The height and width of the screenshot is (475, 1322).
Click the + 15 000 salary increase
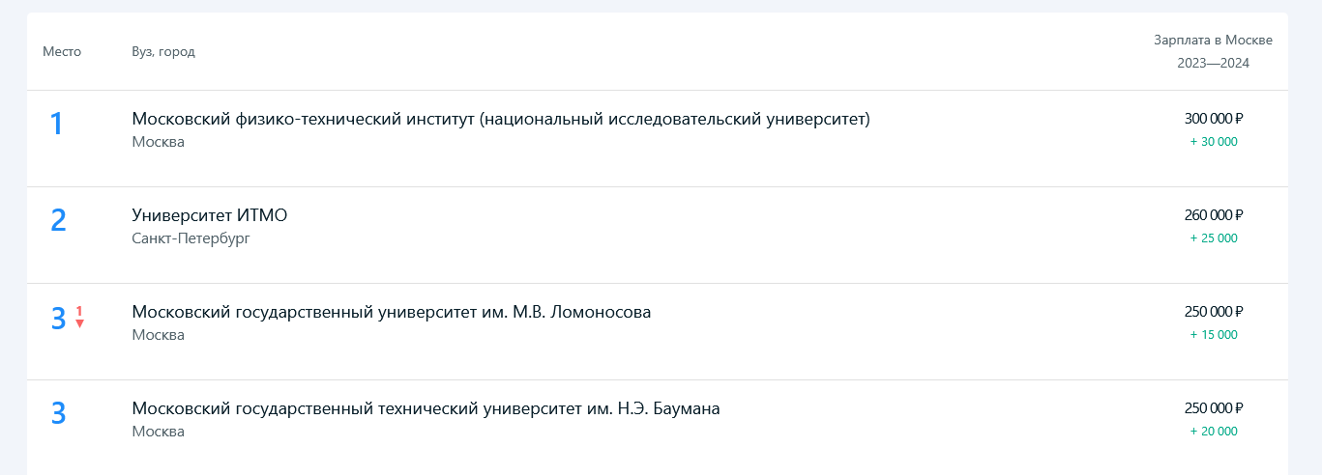click(x=1214, y=334)
